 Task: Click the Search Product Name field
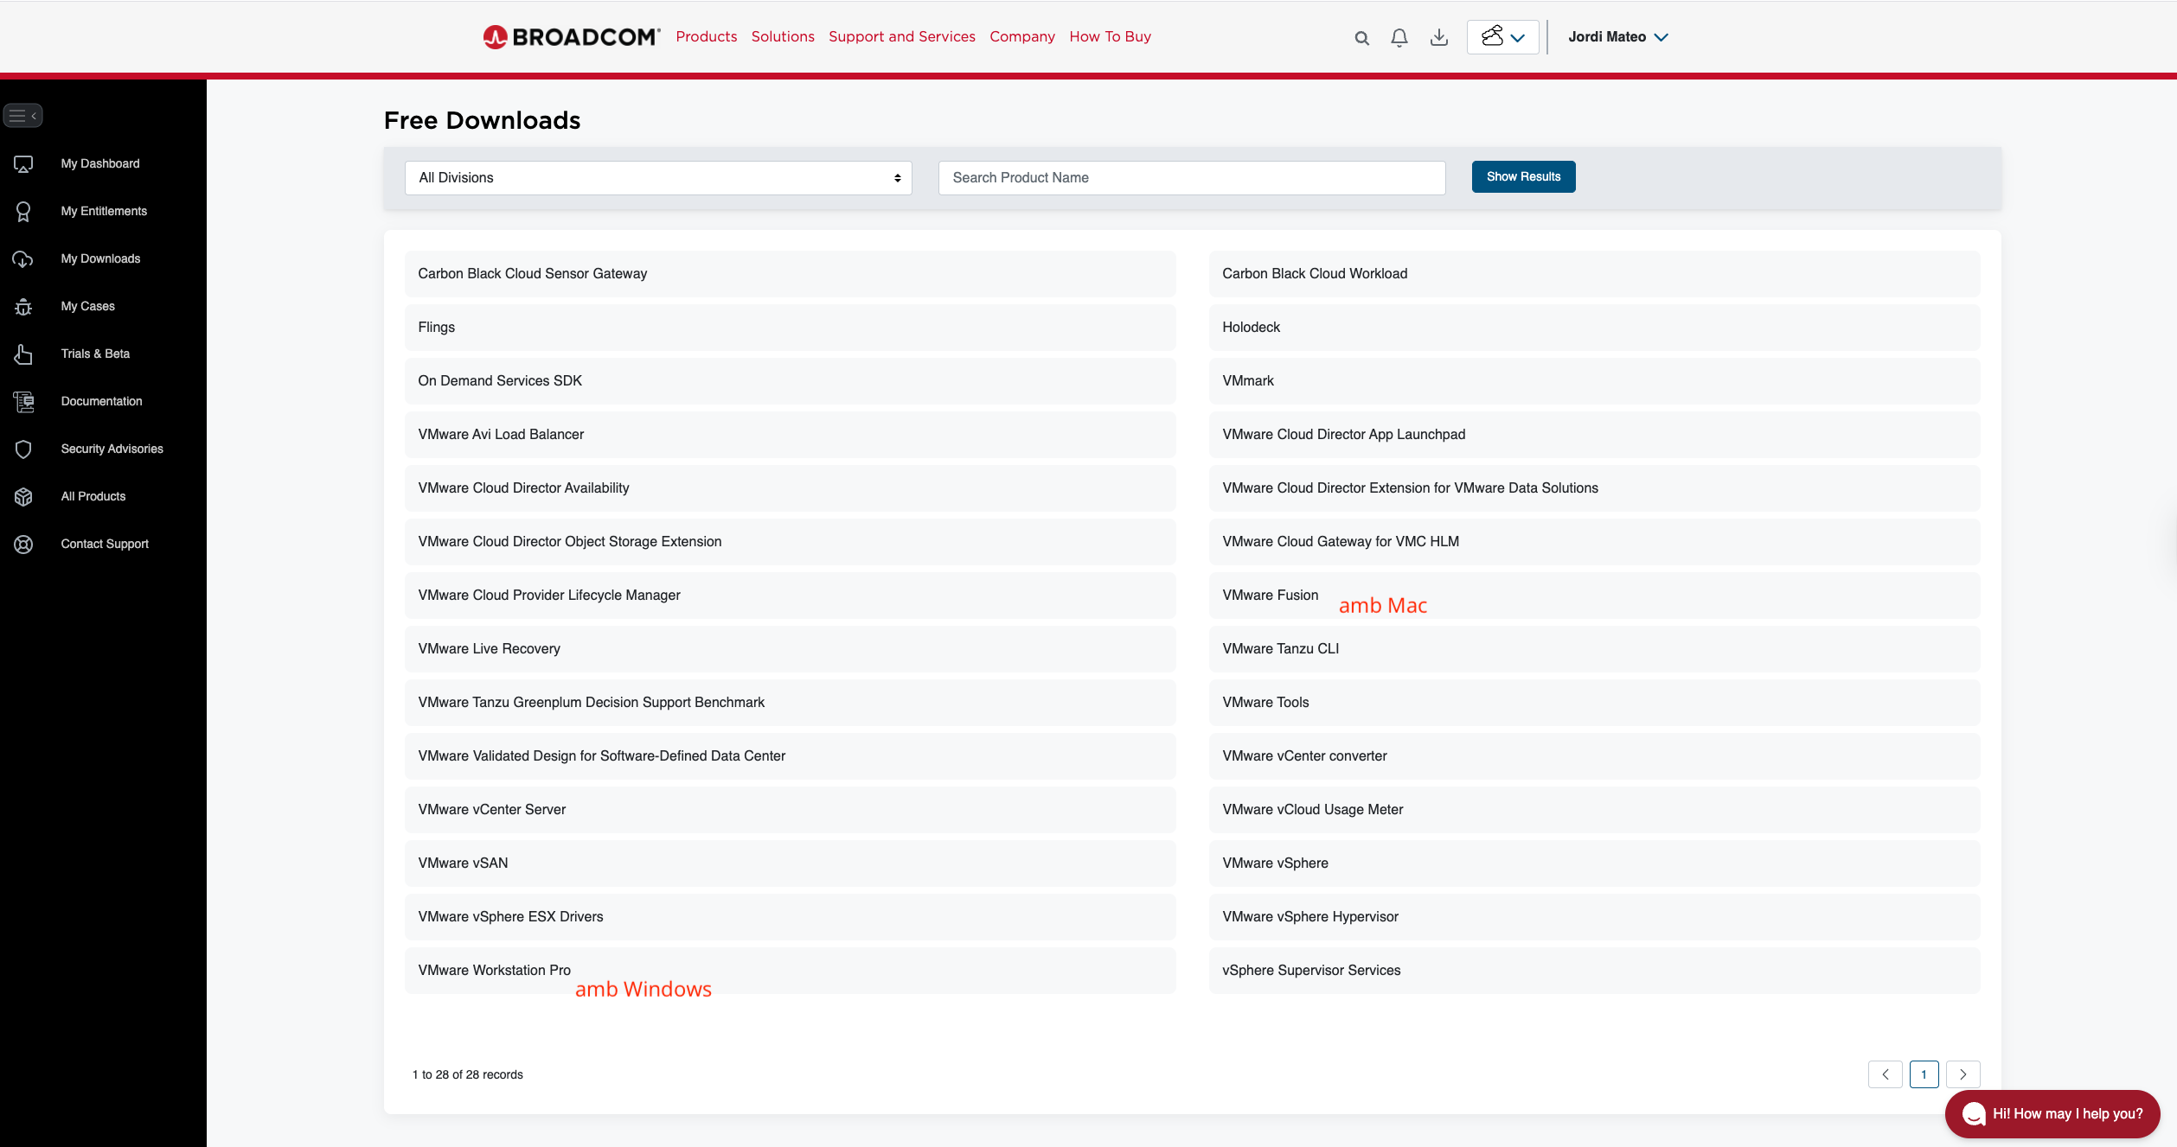[1192, 178]
